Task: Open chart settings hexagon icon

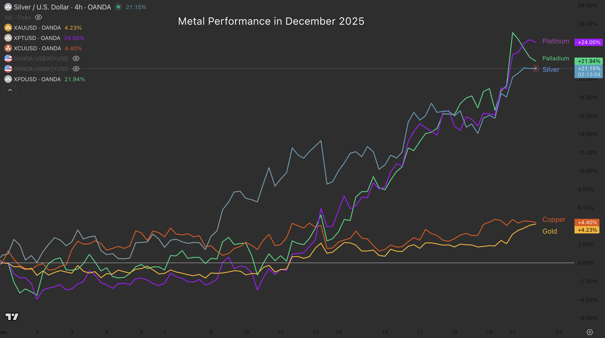Action: pyautogui.click(x=589, y=332)
